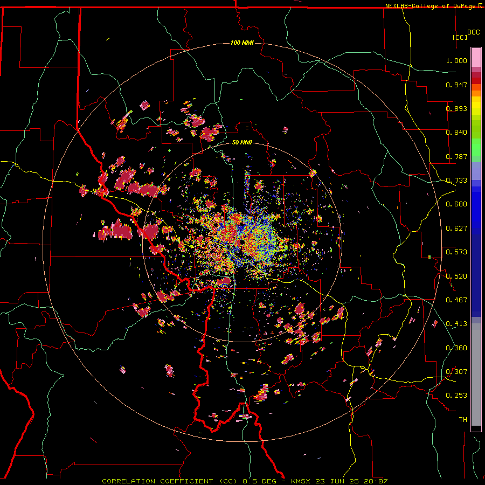
Task: Click the 0.627 scale value
Action: [456, 228]
